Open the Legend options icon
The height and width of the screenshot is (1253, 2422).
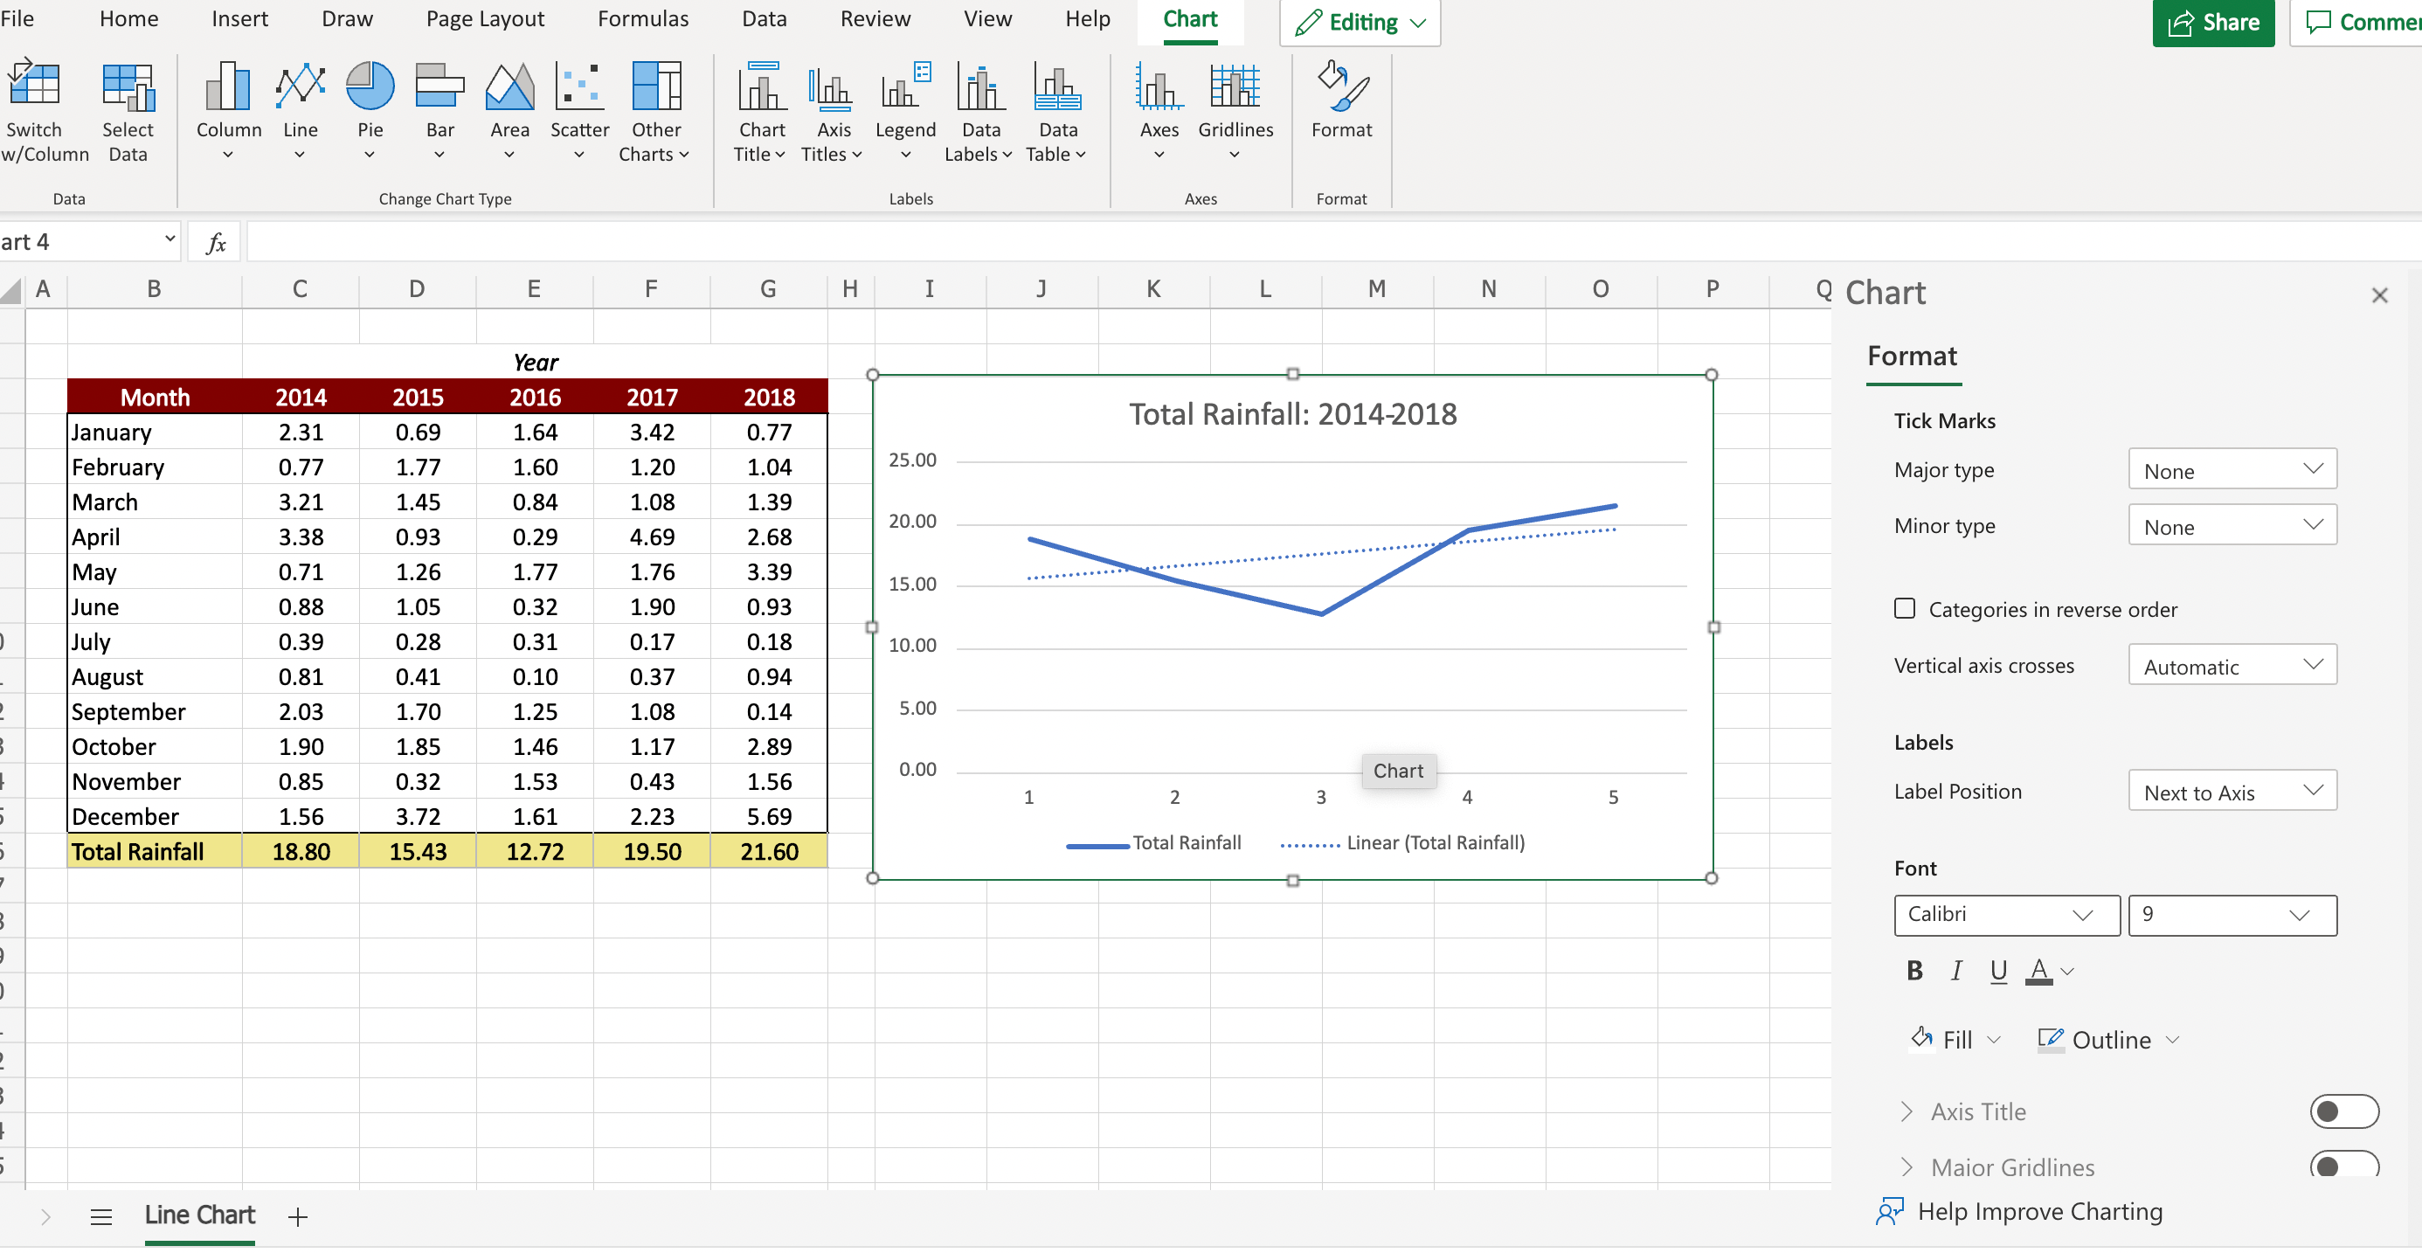coord(904,87)
